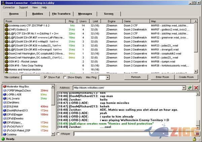Click the icon of CTF S3rv3R No.1 room
202x142 pixels.
(x=7, y=33)
